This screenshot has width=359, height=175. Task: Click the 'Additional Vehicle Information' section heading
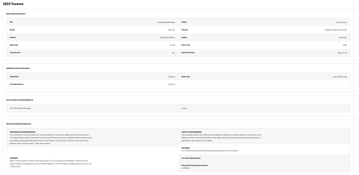pos(18,68)
